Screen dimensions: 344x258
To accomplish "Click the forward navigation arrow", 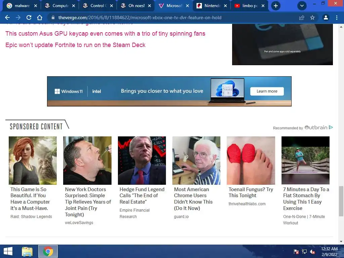I will (x=18, y=17).
